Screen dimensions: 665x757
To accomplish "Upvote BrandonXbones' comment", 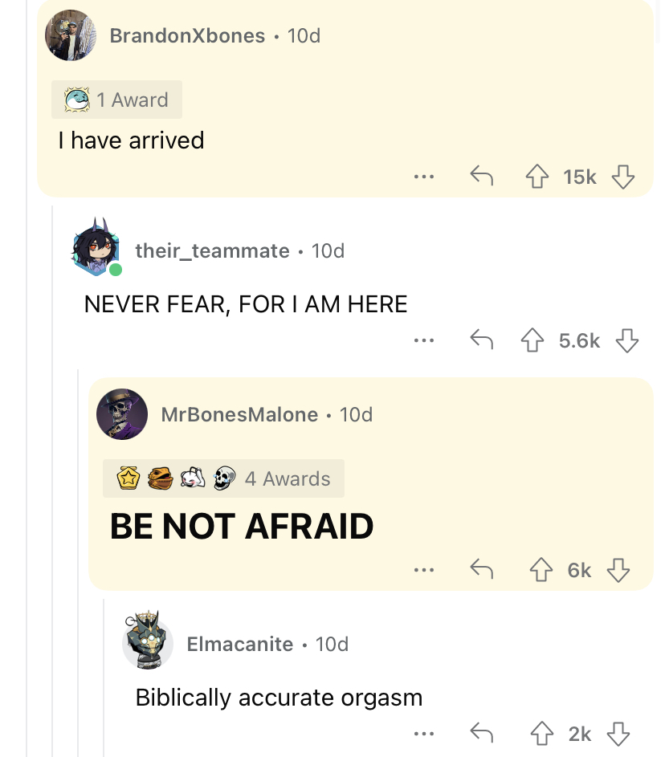I will (537, 177).
